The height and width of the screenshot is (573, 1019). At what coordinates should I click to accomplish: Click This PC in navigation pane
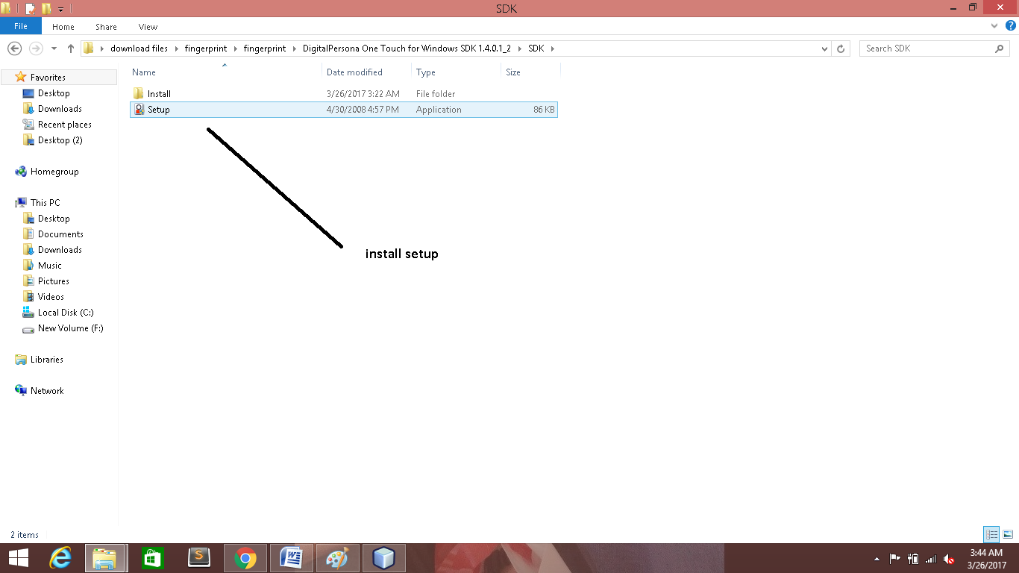(x=45, y=203)
